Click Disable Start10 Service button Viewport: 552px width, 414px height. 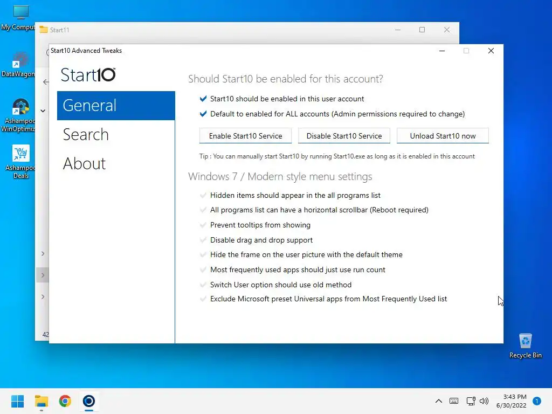(x=344, y=136)
